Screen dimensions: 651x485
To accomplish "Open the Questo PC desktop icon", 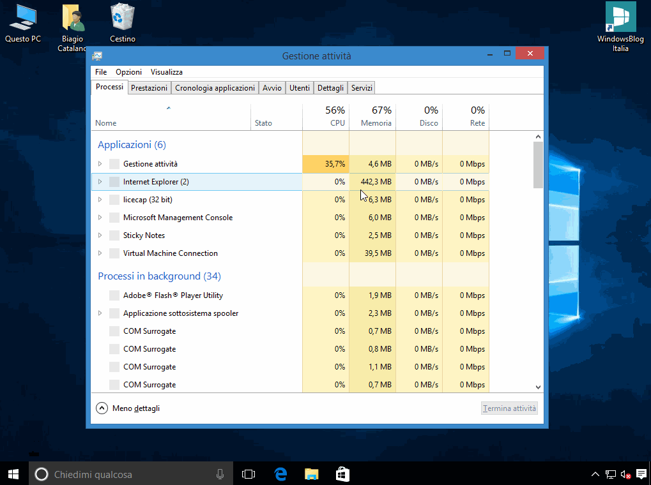I will tap(23, 23).
